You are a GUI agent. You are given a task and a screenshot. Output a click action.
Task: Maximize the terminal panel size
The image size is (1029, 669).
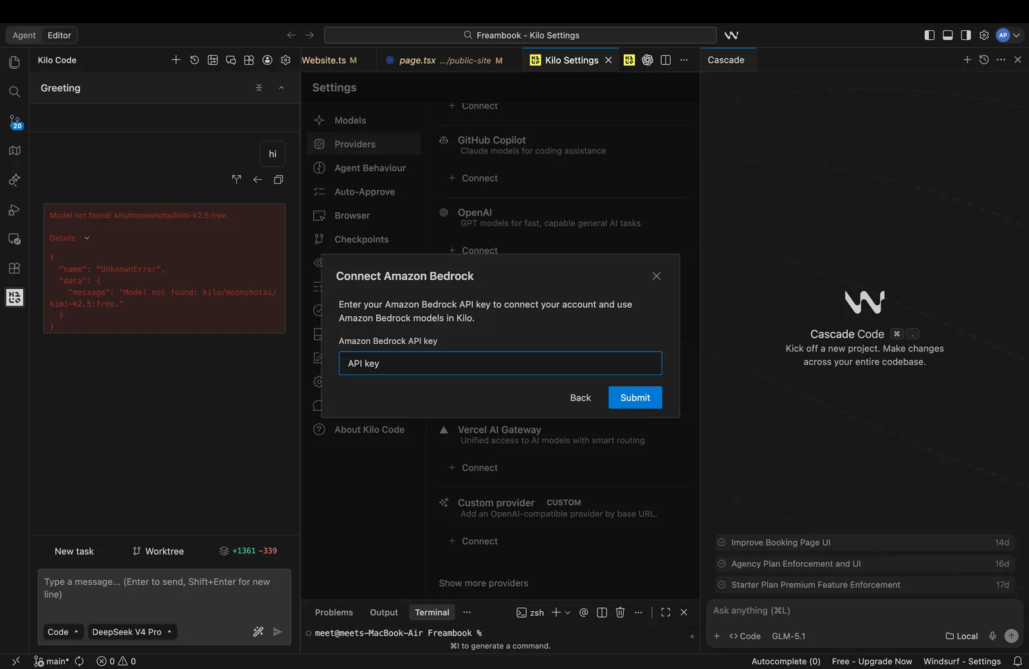(x=666, y=612)
